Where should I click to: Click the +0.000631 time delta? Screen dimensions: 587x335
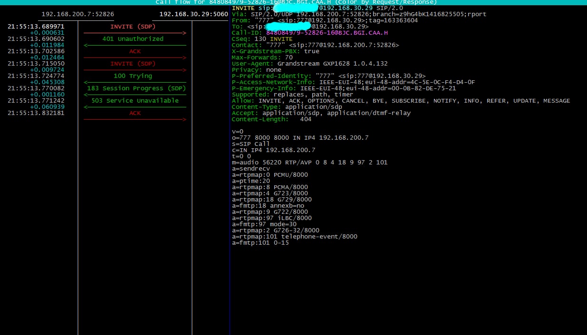48,33
